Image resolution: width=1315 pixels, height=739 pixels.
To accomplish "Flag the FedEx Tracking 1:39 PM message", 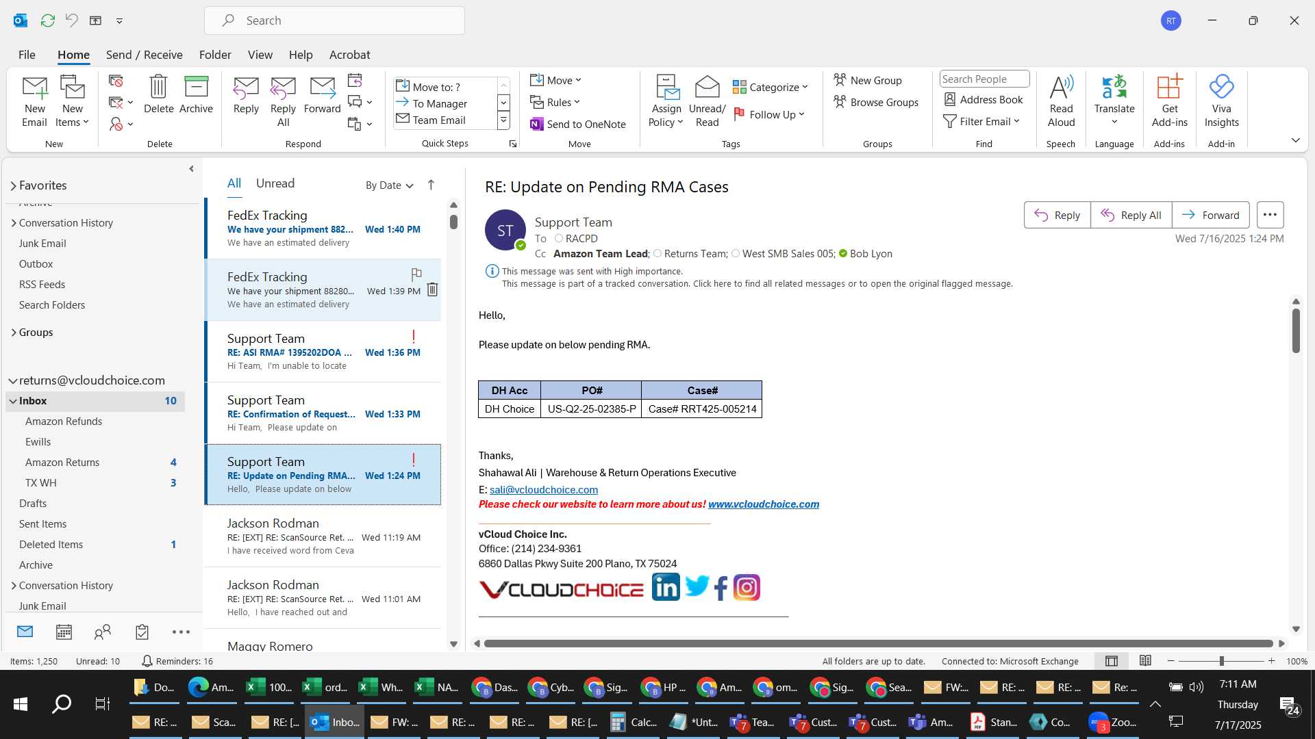I will (x=416, y=274).
